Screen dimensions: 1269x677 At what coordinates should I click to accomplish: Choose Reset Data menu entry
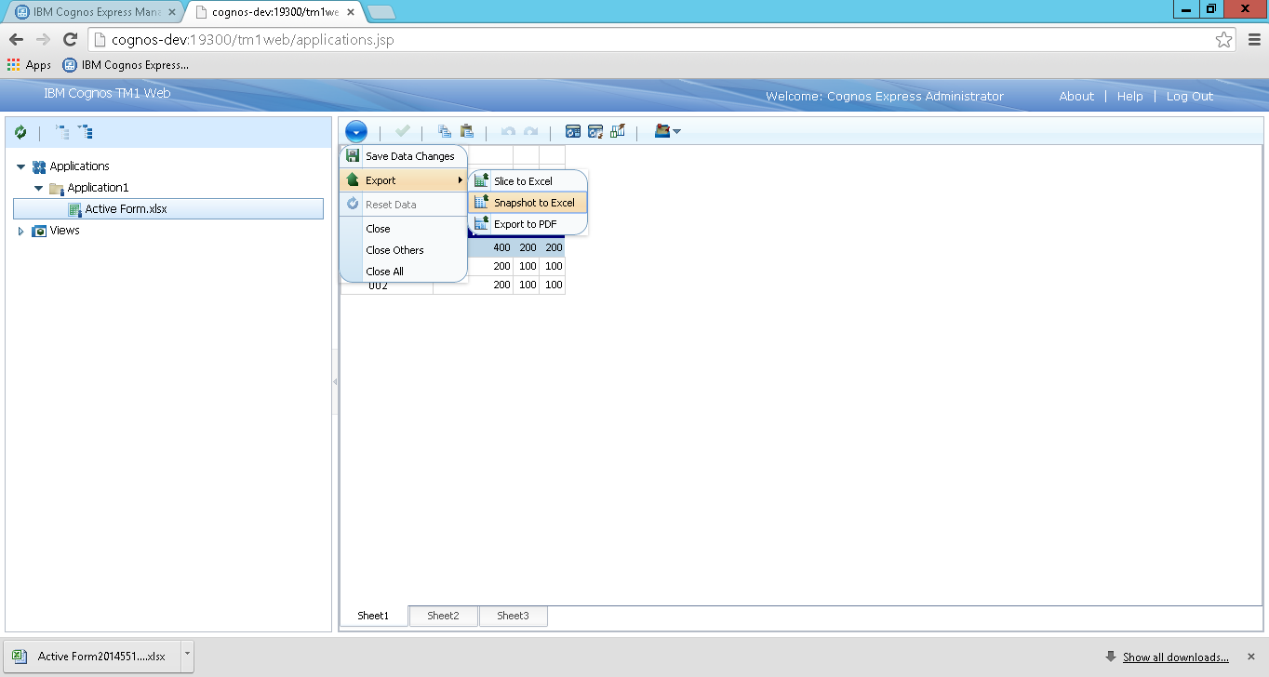[403, 205]
